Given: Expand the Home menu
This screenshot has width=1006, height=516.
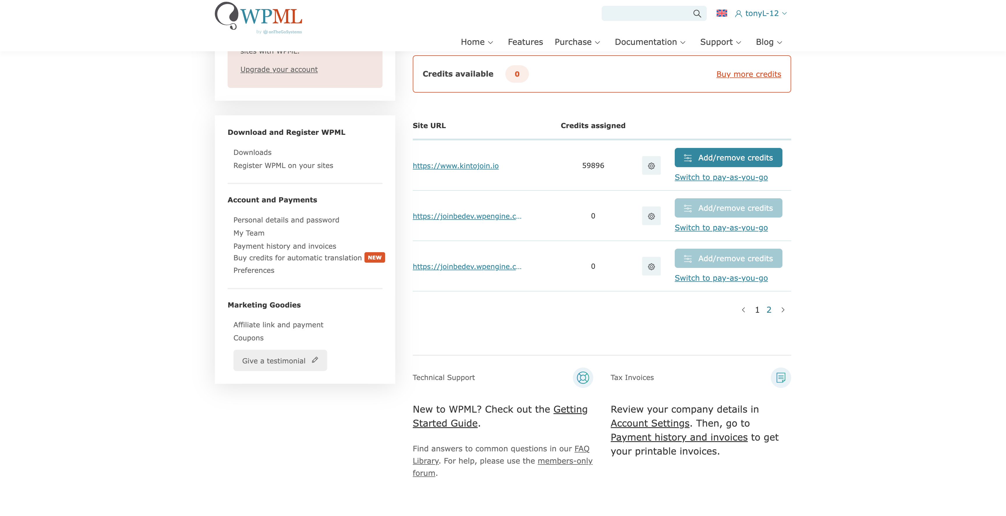Looking at the screenshot, I should [477, 42].
